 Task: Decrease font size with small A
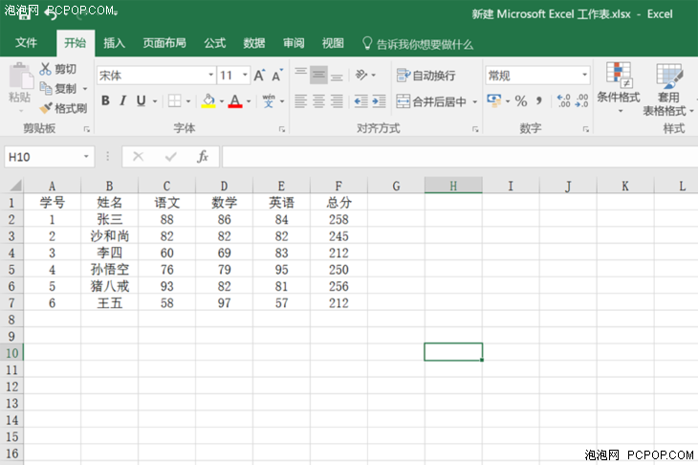[x=277, y=76]
